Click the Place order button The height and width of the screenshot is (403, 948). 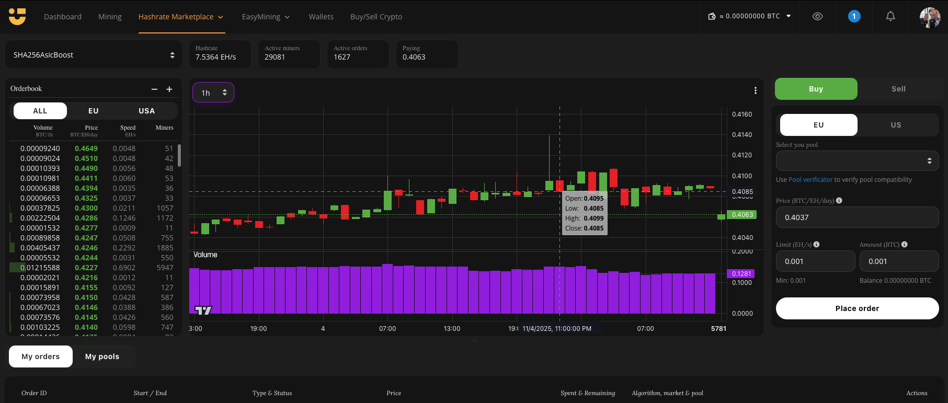click(857, 308)
